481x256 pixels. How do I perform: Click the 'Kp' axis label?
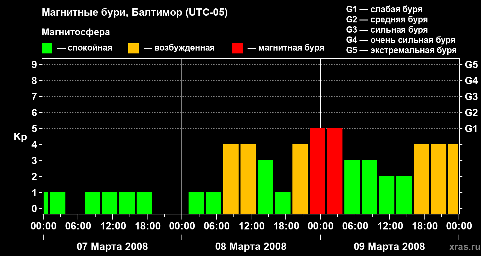(20, 137)
